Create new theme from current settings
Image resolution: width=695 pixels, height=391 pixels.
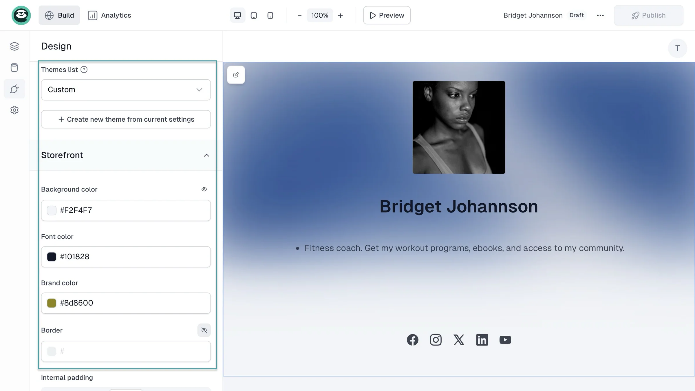click(x=126, y=119)
